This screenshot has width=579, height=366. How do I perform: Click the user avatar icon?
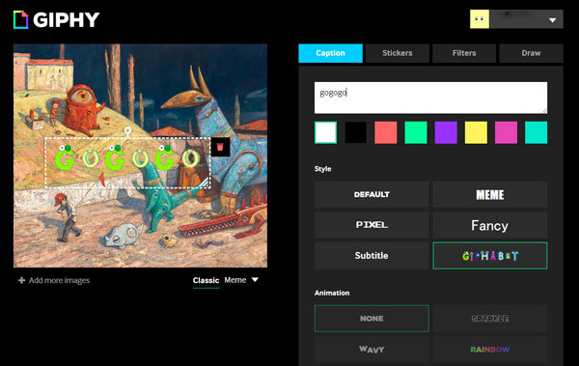click(x=480, y=19)
